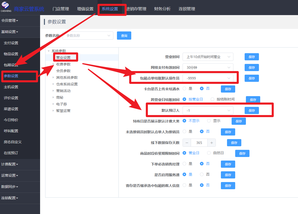Screen dimensions: 298x214
Task: Decrease 线下数据保存天数 with minus icon
Action: tap(187, 143)
